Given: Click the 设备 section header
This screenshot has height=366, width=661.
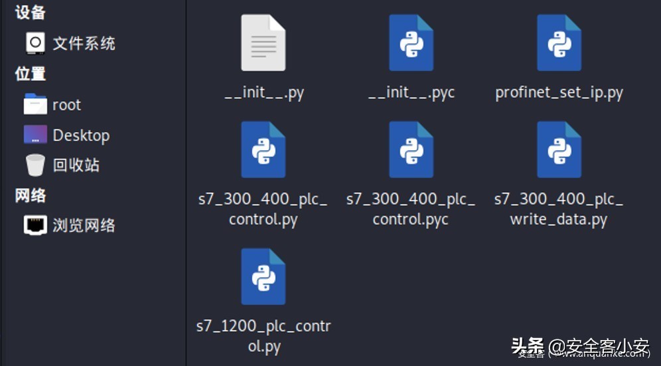Looking at the screenshot, I should (x=30, y=12).
